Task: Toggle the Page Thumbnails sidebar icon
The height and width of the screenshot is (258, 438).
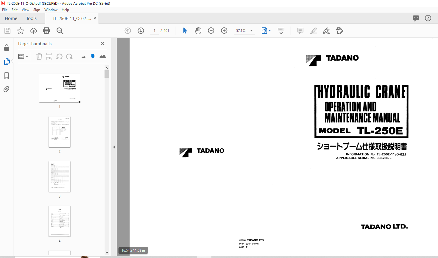Action: coord(7,62)
